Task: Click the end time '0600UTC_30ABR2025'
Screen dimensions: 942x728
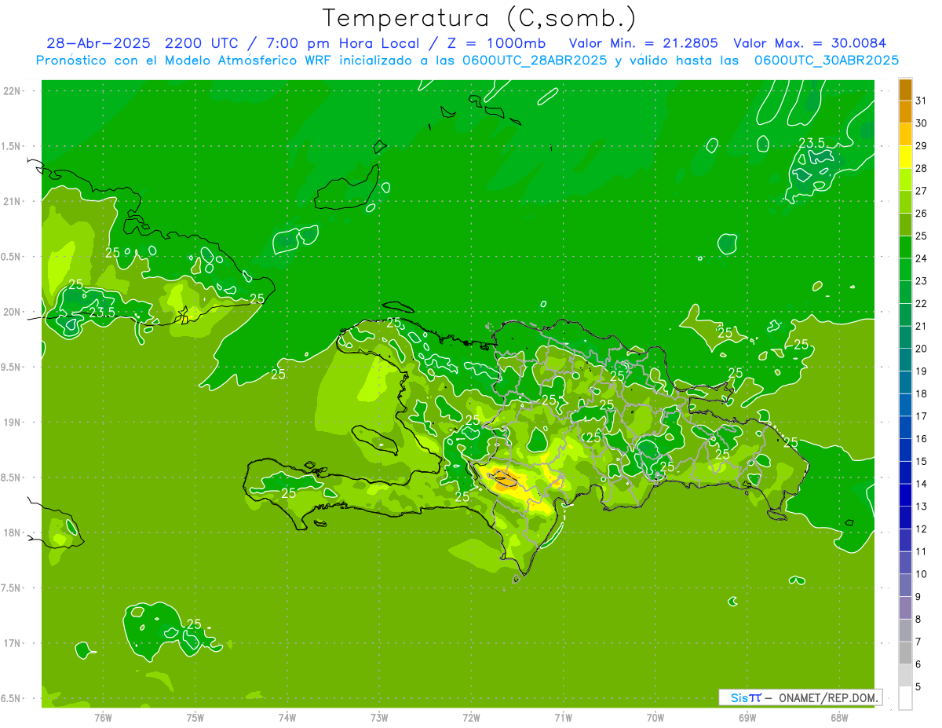Action: coord(826,60)
